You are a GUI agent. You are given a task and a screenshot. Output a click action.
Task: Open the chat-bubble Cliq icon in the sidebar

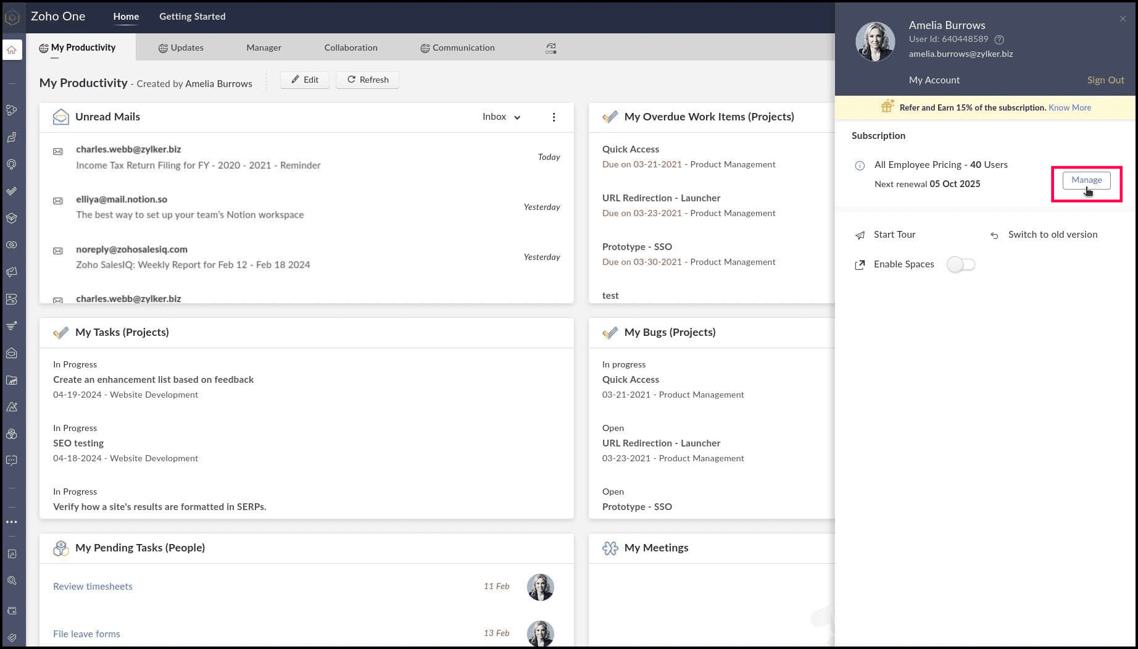click(12, 461)
